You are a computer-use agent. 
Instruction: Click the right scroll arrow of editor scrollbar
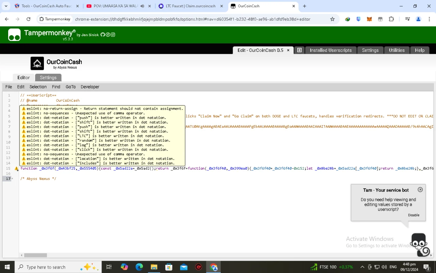pyautogui.click(x=431, y=255)
